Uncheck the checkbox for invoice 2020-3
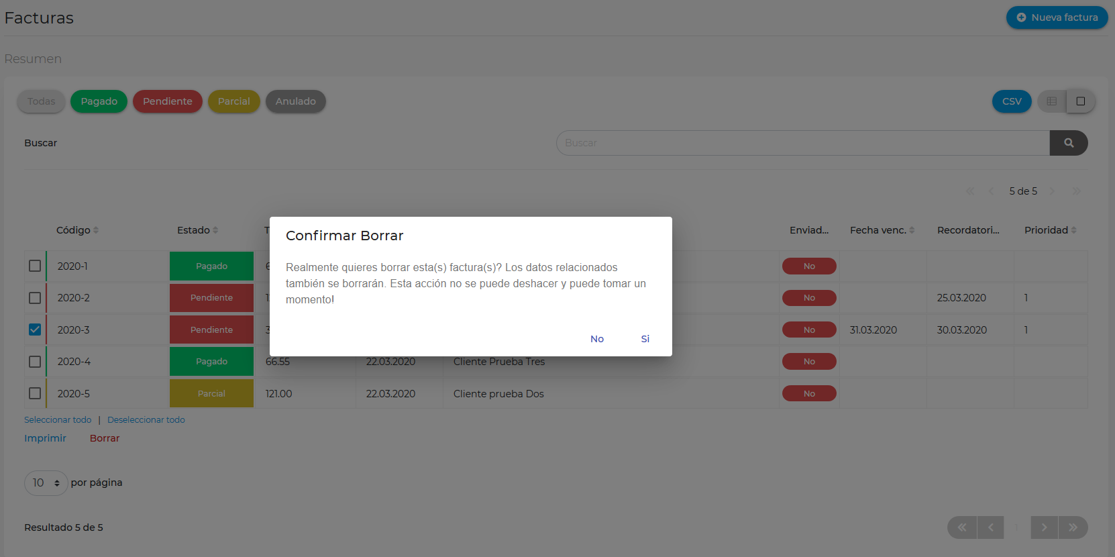Image resolution: width=1115 pixels, height=557 pixels. pyautogui.click(x=35, y=330)
